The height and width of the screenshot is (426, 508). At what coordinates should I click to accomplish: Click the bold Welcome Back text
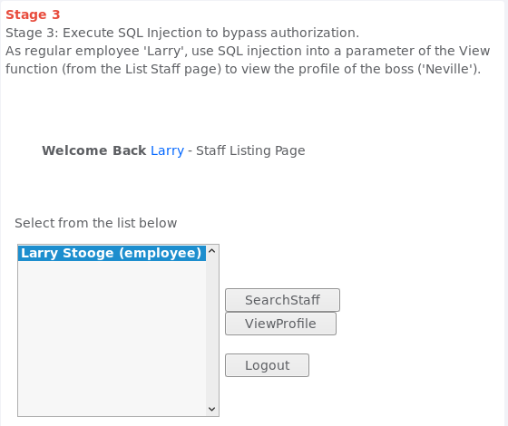click(94, 150)
